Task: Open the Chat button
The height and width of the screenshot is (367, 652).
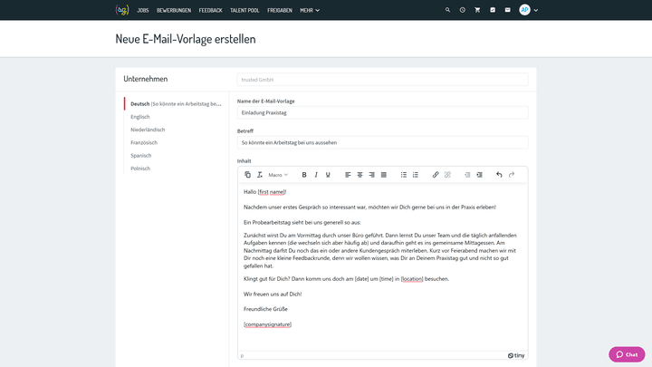Action: [627, 354]
